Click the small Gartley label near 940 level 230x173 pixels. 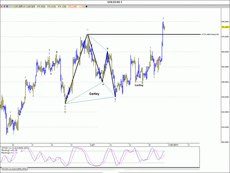coord(139,85)
